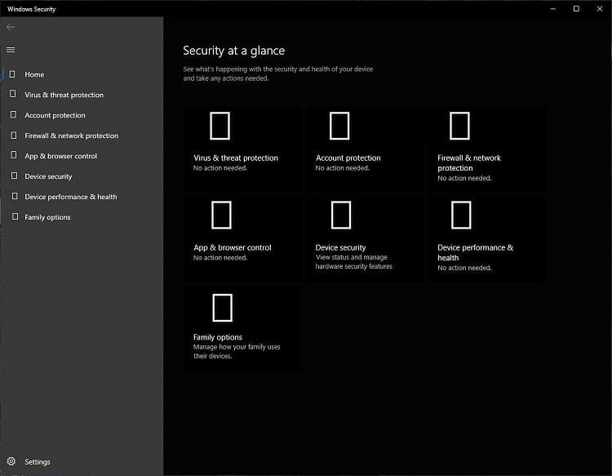Click the Account protection tile icon

coord(339,126)
